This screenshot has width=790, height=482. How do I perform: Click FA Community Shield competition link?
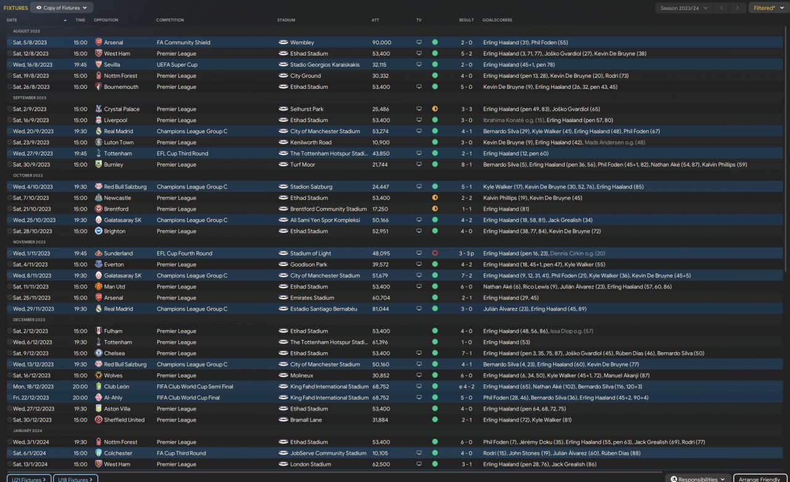pos(183,43)
